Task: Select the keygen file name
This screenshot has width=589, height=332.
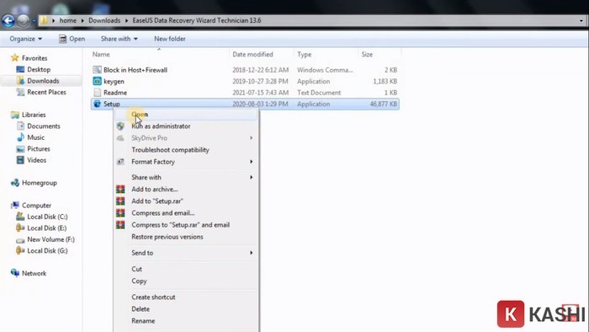Action: (114, 81)
